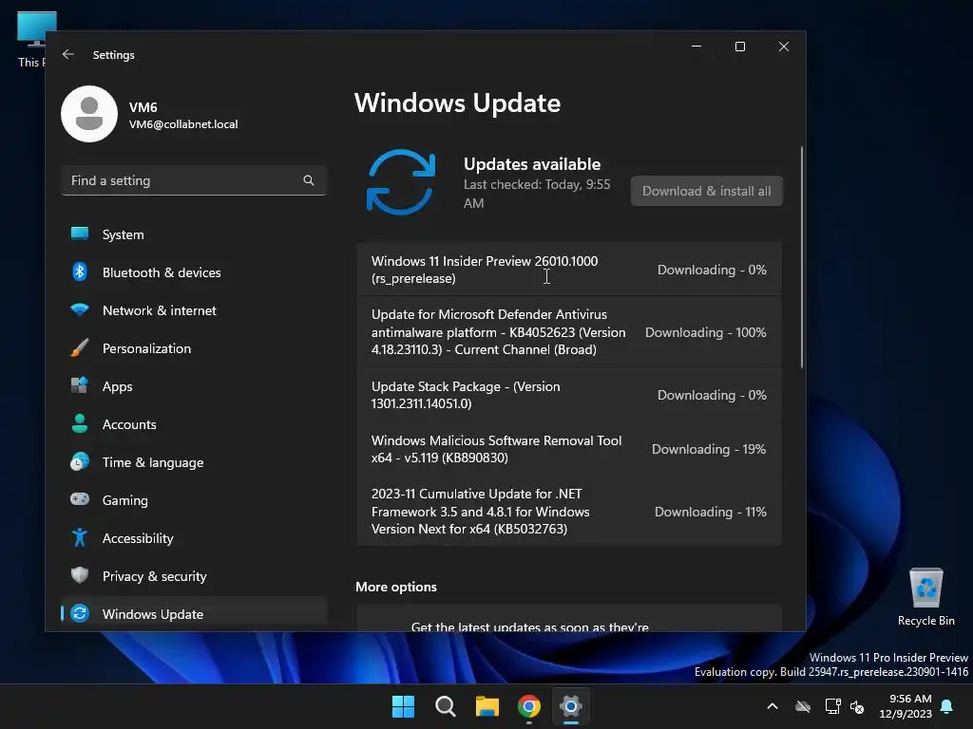Select Malicious Software Removal Tool row
The image size is (973, 729).
tap(569, 449)
